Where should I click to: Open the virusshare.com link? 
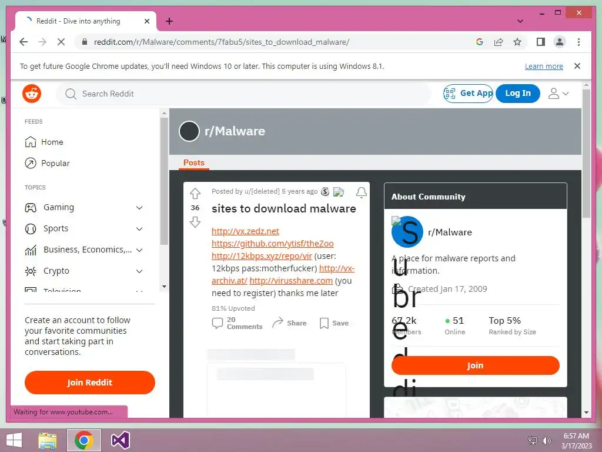tap(291, 281)
